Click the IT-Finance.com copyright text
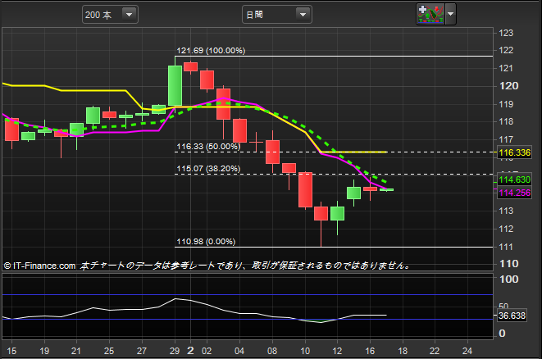The image size is (542, 359). [x=39, y=266]
